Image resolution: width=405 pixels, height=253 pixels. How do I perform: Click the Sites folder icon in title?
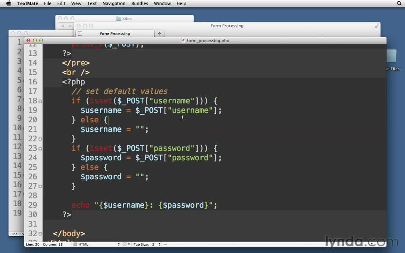tap(119, 19)
